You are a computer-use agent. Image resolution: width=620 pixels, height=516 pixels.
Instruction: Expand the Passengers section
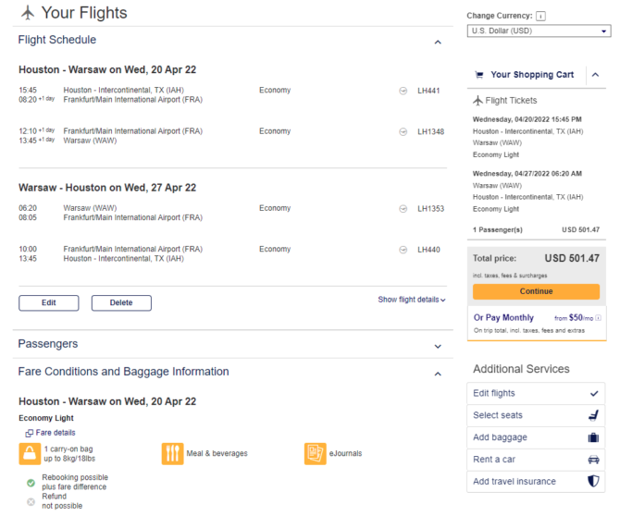coord(438,347)
